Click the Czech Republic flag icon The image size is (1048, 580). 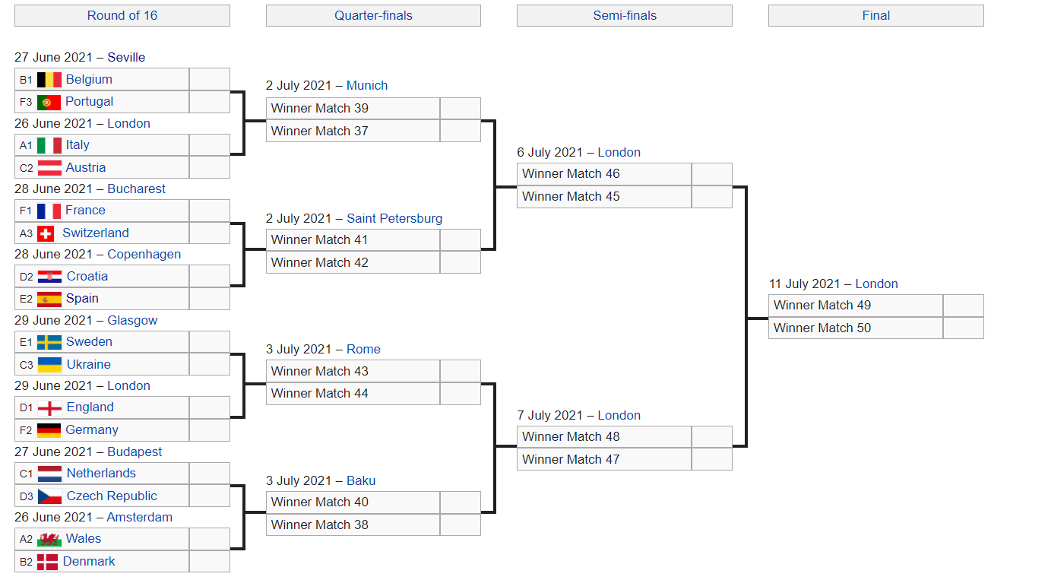(49, 496)
